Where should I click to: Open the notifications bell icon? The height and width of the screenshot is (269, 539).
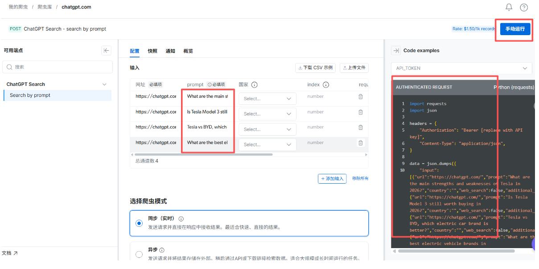tap(509, 7)
